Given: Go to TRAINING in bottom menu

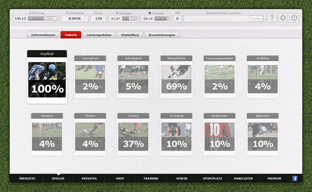Looking at the screenshot, I should coord(151,179).
